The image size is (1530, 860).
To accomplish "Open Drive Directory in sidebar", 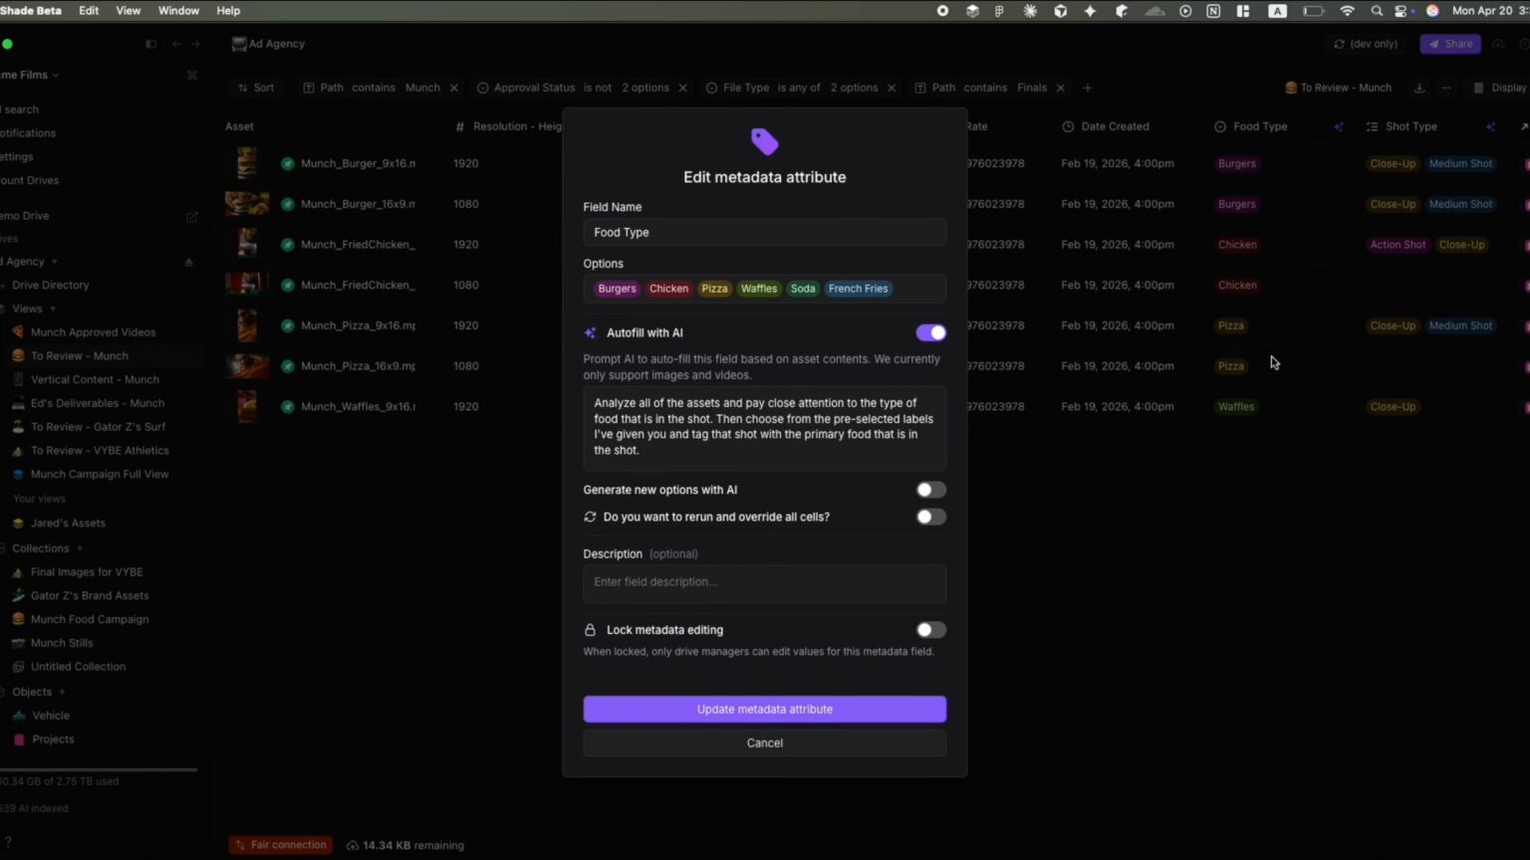I will [51, 285].
